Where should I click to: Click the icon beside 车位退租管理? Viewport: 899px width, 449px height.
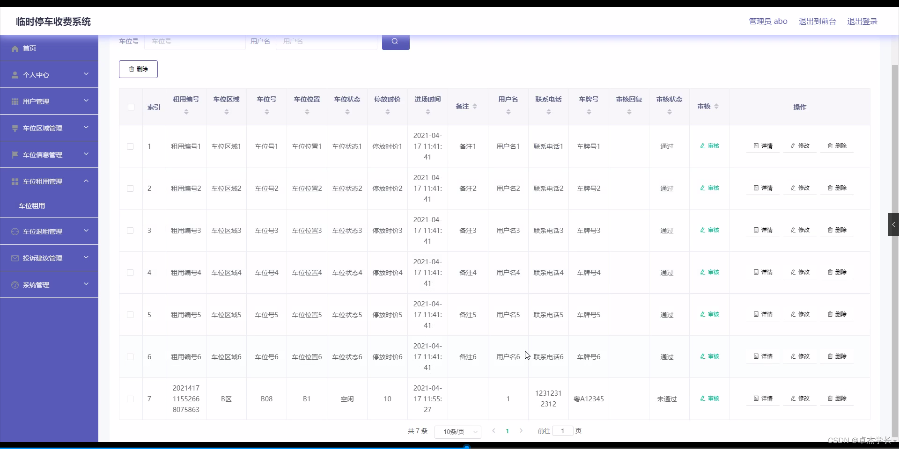click(x=15, y=232)
